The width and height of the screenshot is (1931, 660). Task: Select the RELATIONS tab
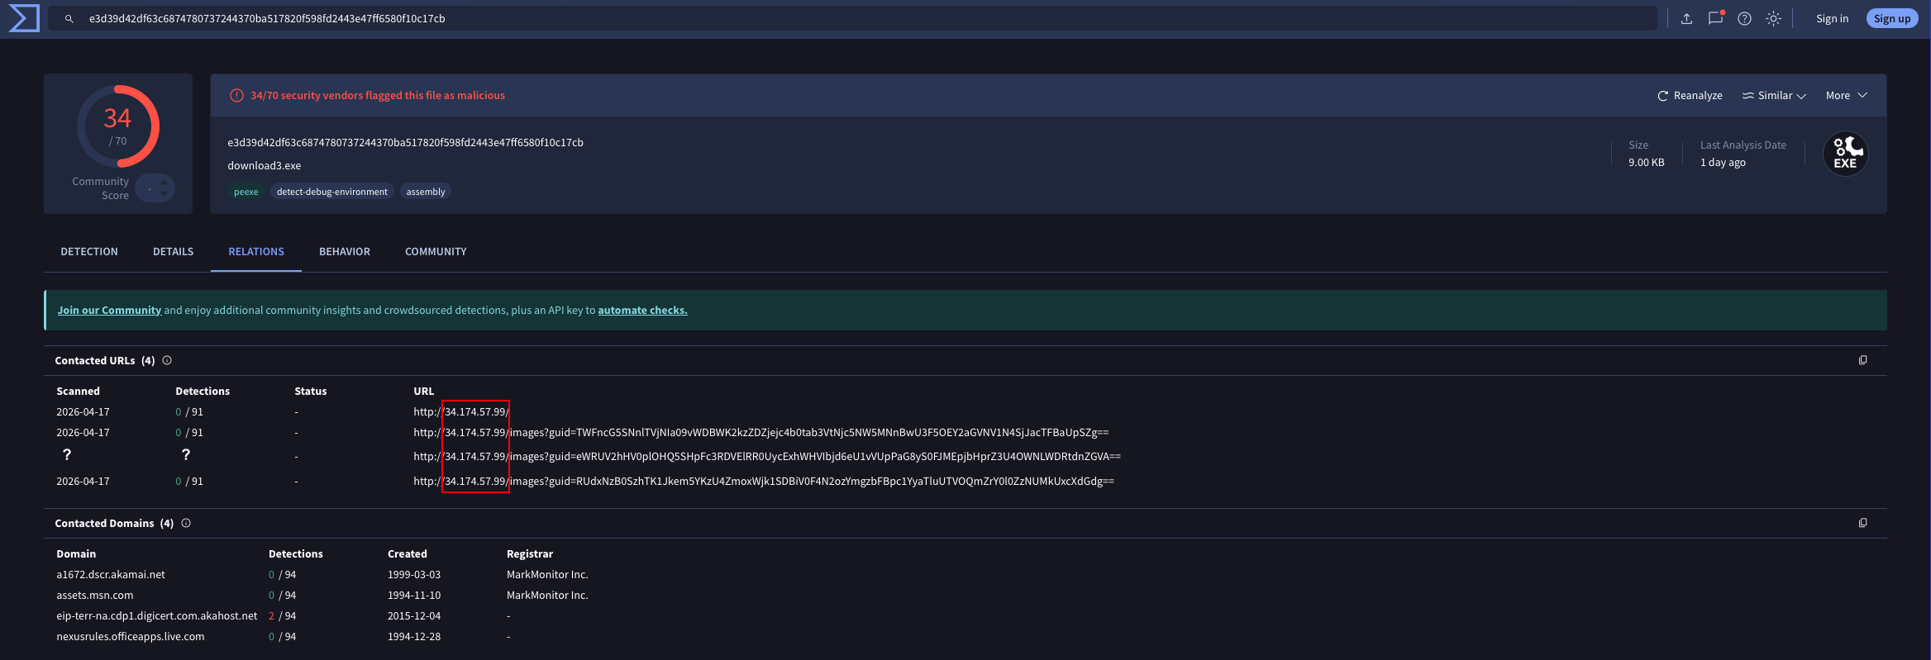256,252
